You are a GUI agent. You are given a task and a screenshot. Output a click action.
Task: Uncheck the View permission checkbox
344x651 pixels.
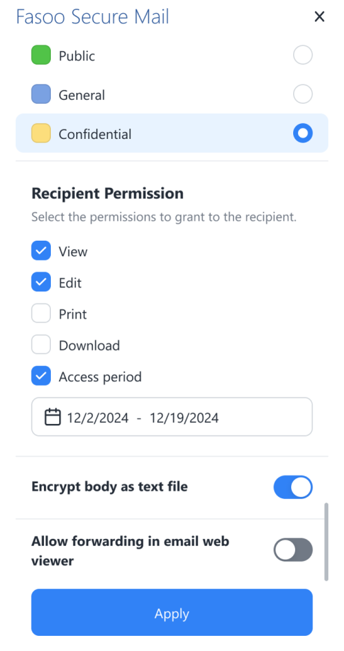tap(41, 251)
